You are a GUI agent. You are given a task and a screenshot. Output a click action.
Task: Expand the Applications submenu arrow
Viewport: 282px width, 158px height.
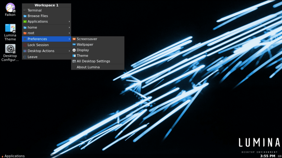click(x=69, y=21)
